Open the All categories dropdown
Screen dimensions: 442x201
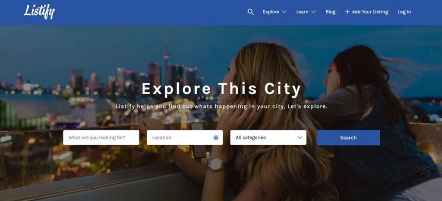tap(268, 137)
